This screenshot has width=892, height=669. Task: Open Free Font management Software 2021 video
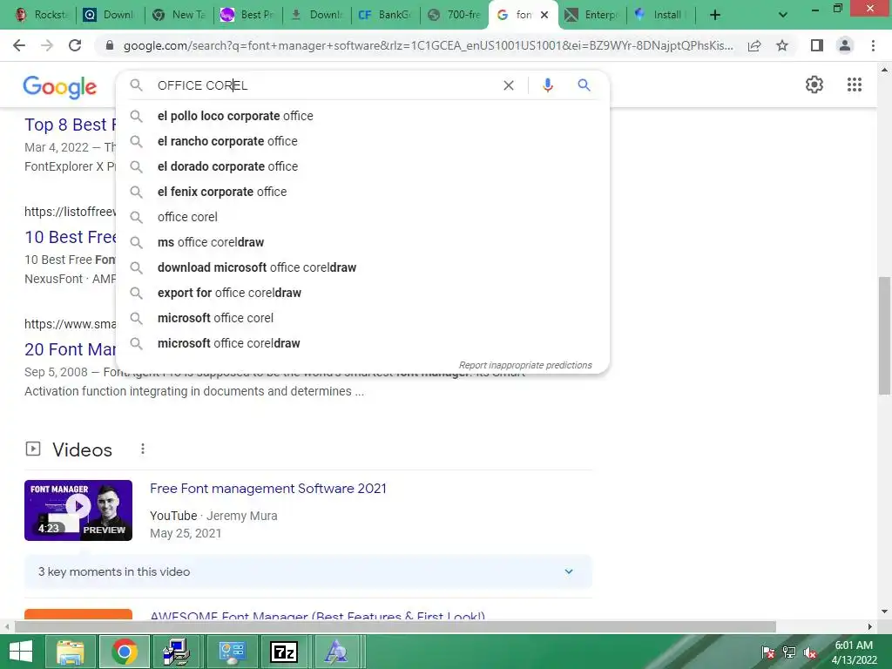pos(268,489)
